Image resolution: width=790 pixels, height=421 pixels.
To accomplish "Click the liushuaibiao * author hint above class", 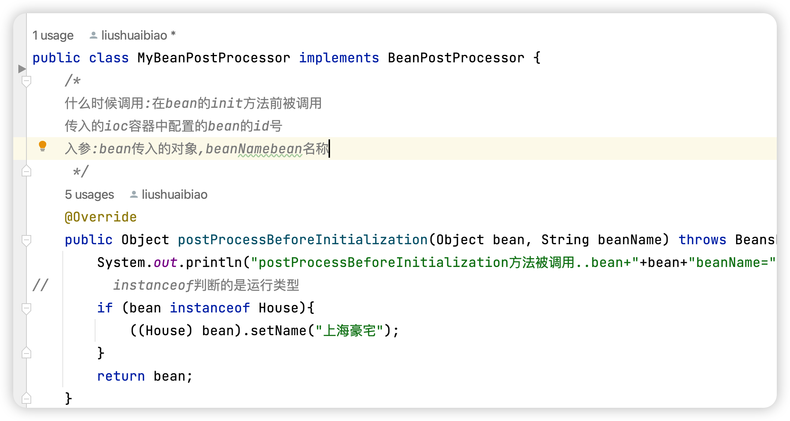I will 138,35.
